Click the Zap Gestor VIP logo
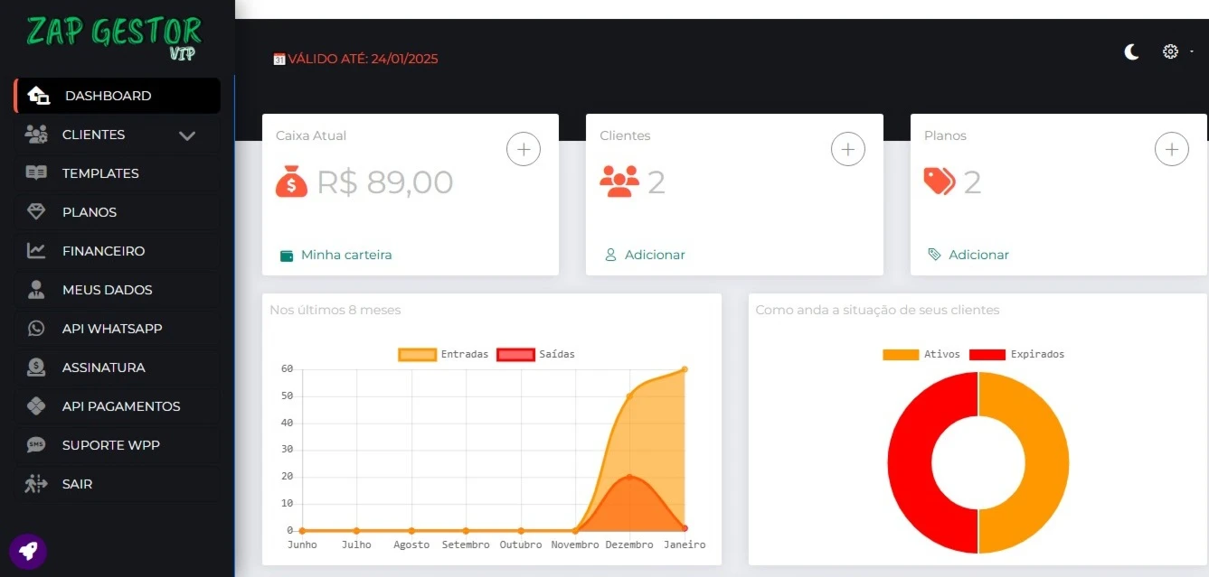The width and height of the screenshot is (1209, 577). pos(114,37)
